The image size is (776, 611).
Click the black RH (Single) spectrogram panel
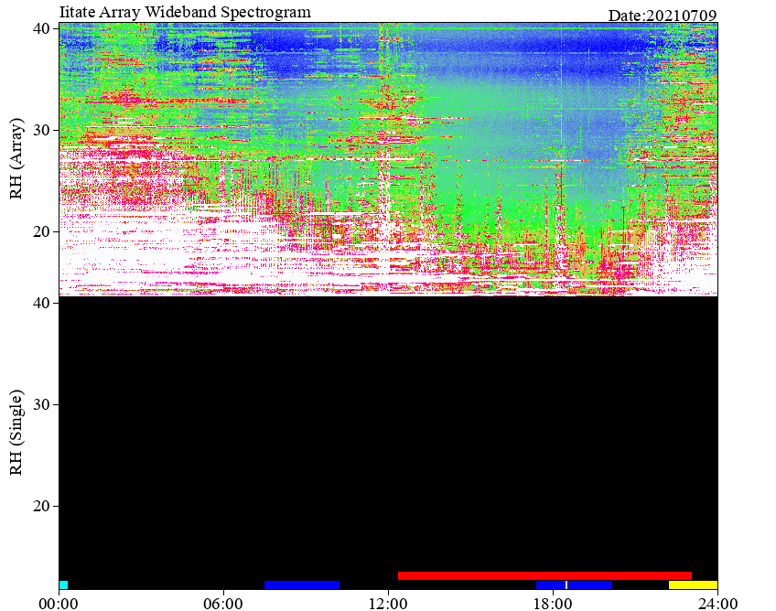coord(389,435)
